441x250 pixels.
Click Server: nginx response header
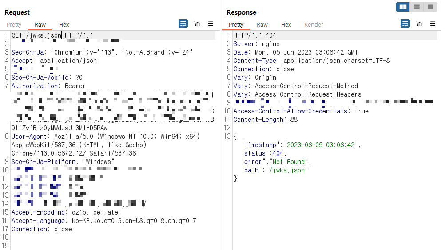pos(257,44)
